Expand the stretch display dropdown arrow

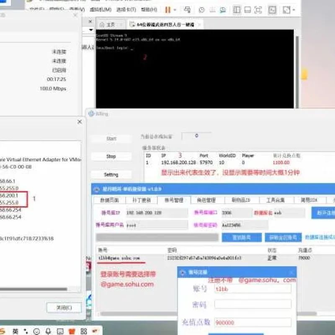tap(294, 10)
